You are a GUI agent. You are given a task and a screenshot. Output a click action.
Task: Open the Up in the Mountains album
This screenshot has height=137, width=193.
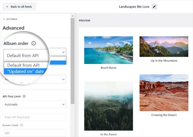click(x=164, y=46)
